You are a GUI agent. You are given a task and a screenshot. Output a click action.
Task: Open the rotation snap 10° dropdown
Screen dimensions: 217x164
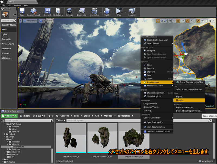[x=192, y=21]
